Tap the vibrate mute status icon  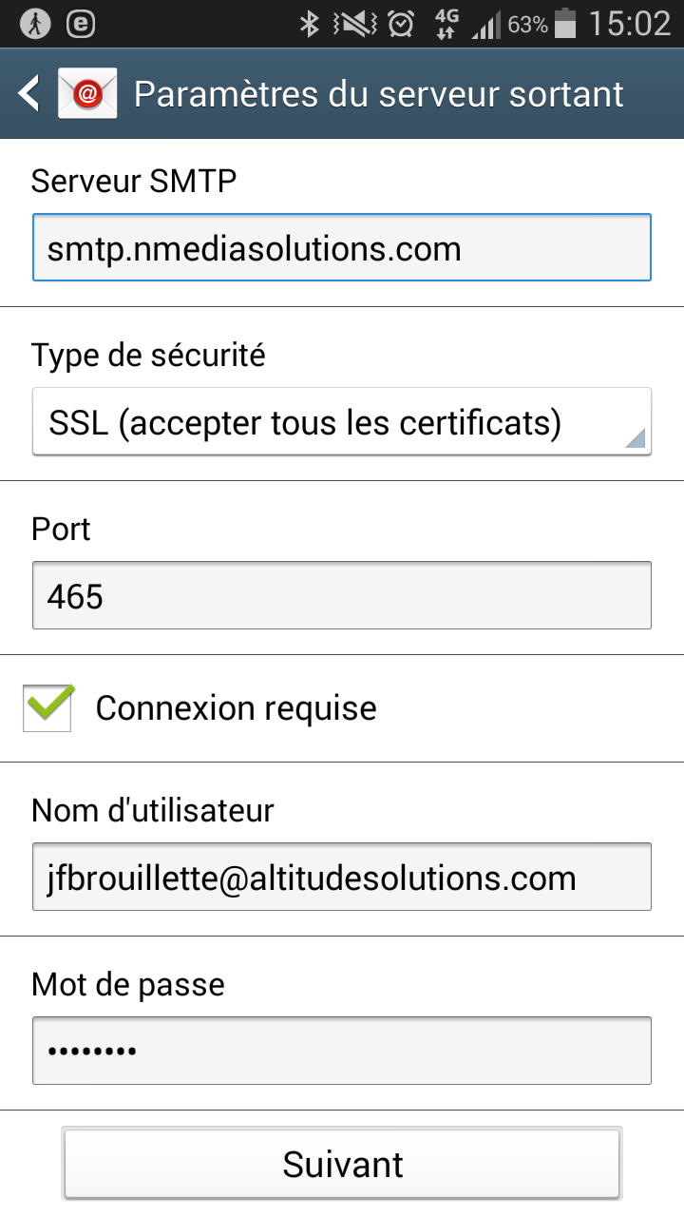click(355, 24)
